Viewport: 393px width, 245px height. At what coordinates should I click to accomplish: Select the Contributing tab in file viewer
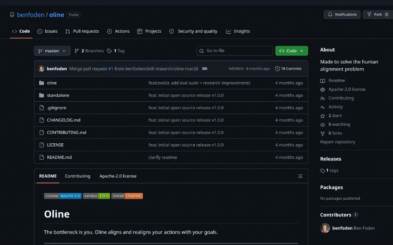[77, 176]
